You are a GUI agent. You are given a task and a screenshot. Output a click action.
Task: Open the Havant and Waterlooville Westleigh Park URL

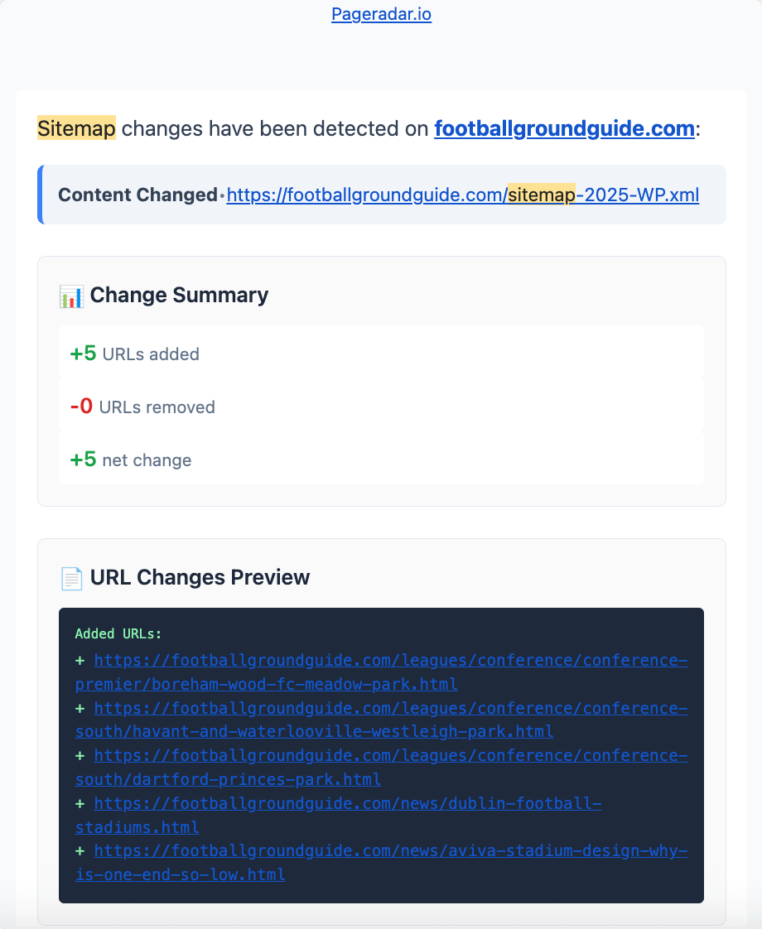390,709
